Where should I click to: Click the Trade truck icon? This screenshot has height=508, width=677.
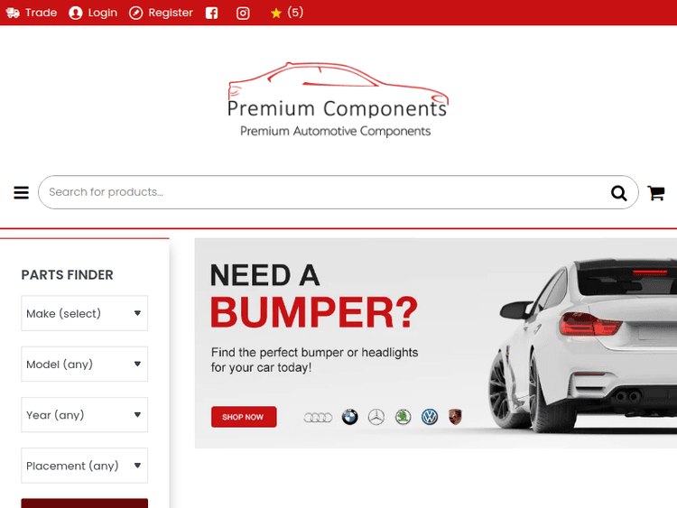[x=13, y=13]
